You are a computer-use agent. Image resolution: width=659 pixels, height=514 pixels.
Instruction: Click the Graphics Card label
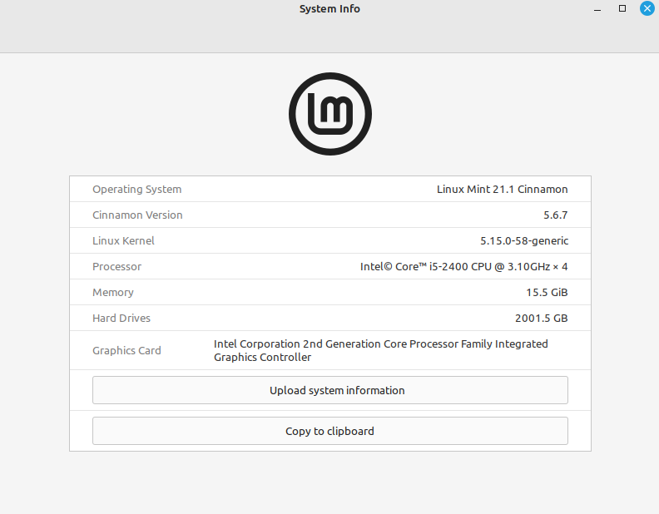coord(126,350)
